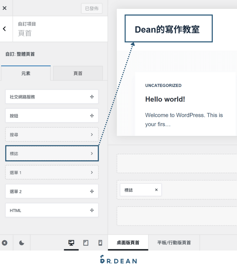Click the move handle on HTML item
237x269 pixels.
[92, 210]
